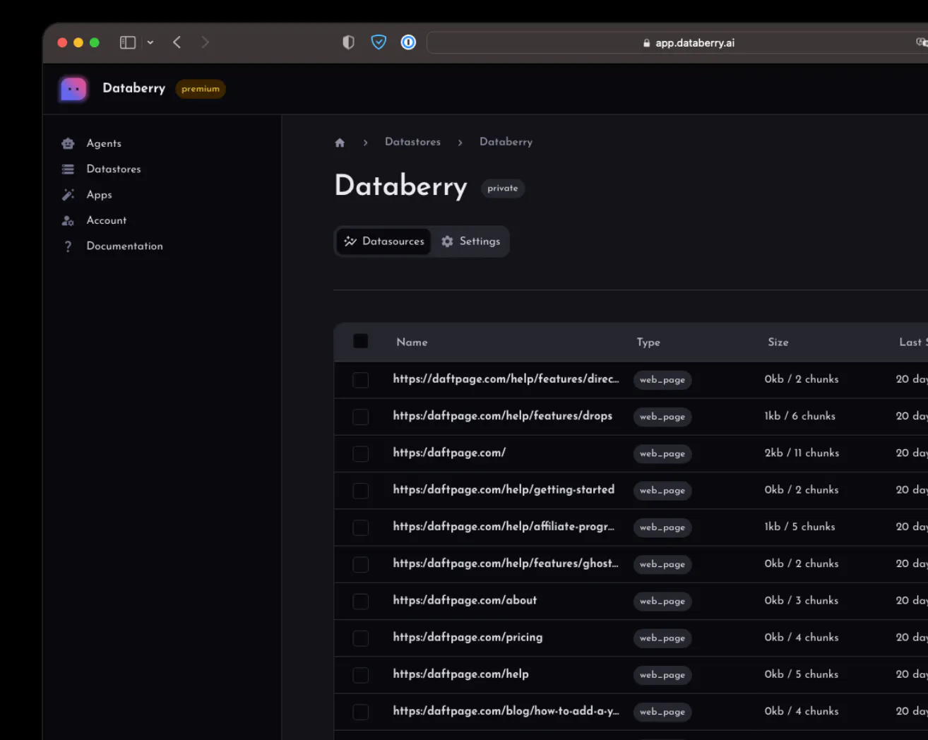The image size is (928, 740).
Task: Click the Size column header
Action: (778, 342)
